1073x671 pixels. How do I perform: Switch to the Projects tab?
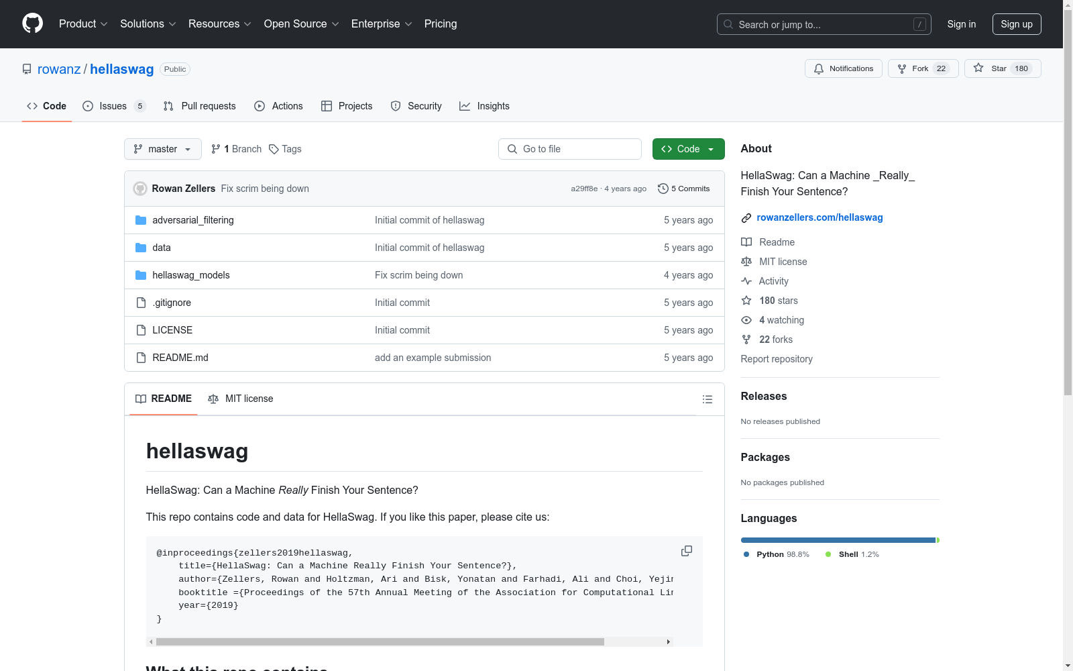coord(347,106)
